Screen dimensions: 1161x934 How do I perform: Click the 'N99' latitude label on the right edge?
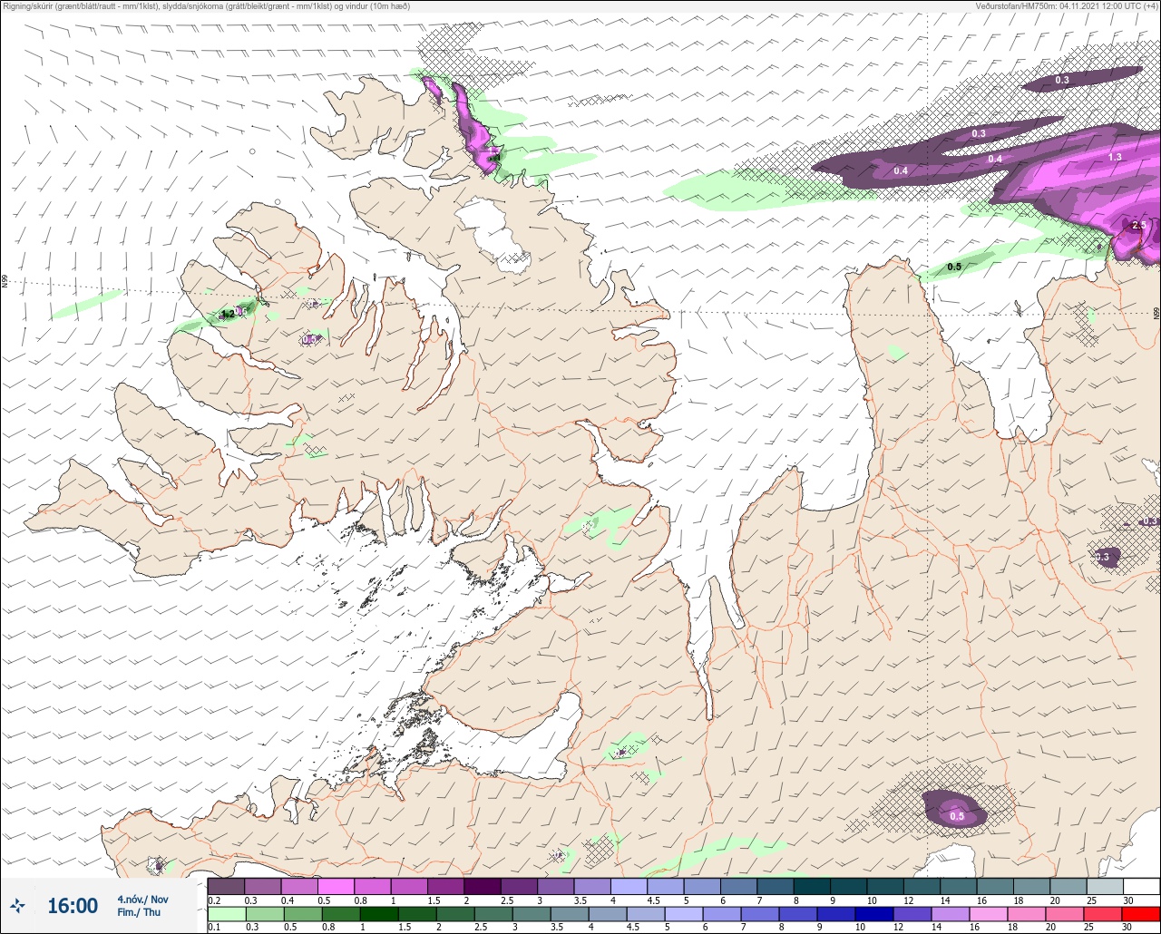click(x=1156, y=313)
